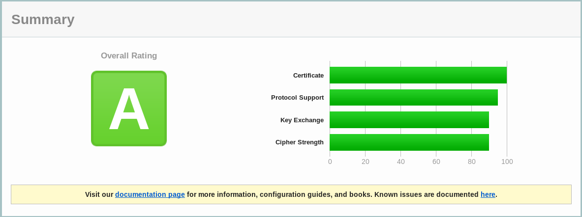Viewport: 582px width, 217px height.
Task: Open the documentation page link
Action: point(150,194)
